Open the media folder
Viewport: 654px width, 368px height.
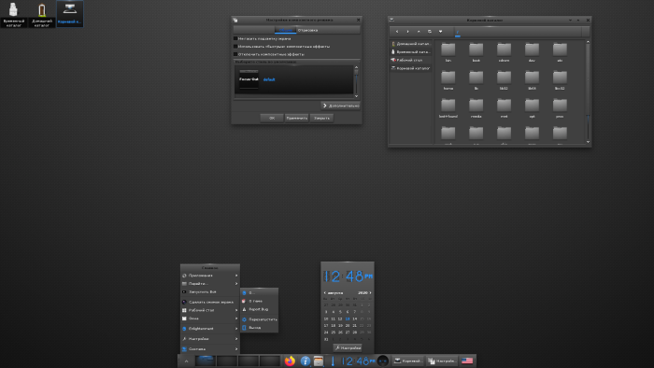click(476, 108)
